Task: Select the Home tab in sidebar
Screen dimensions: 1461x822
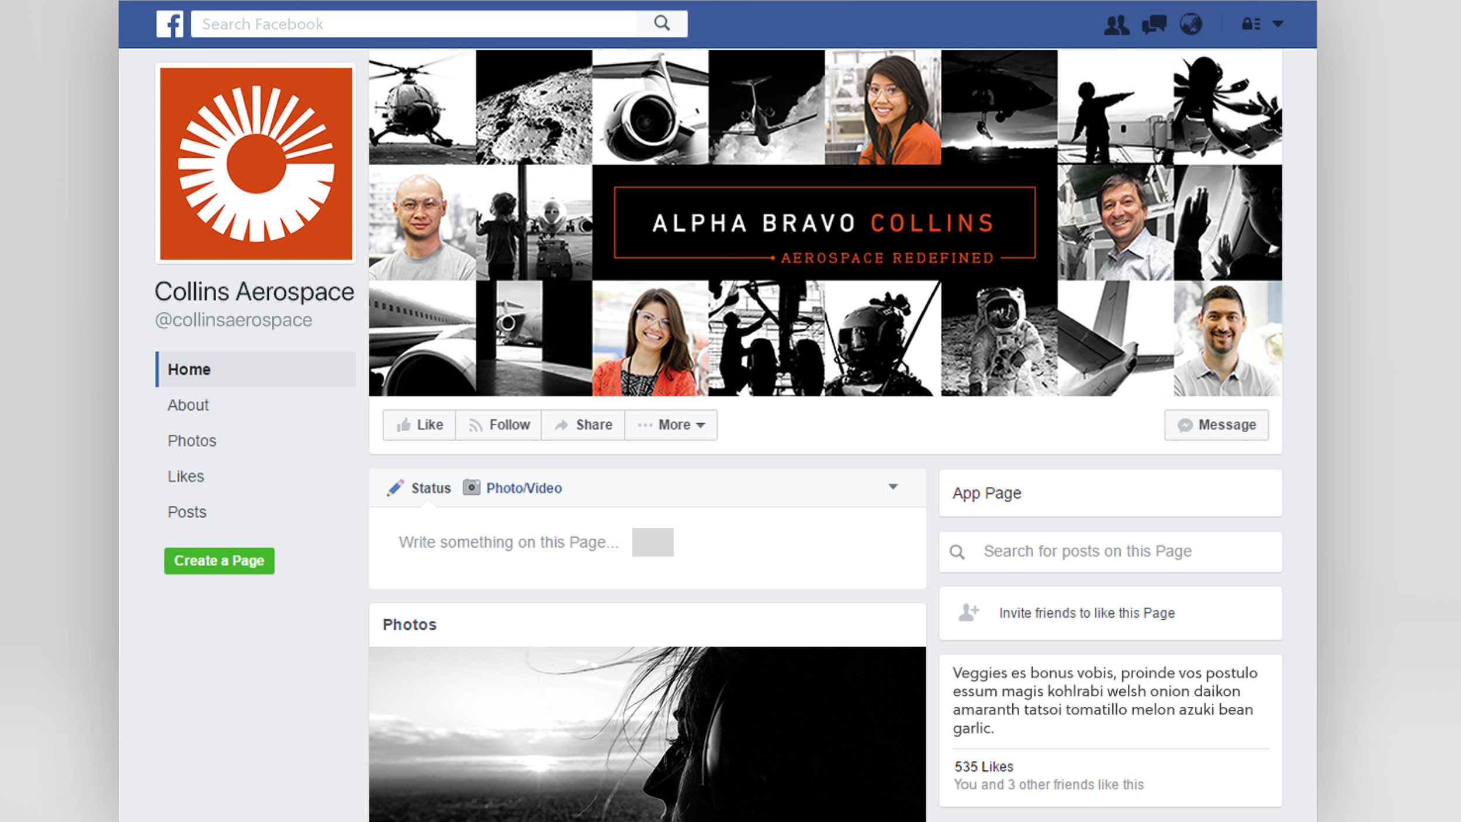Action: pyautogui.click(x=255, y=369)
